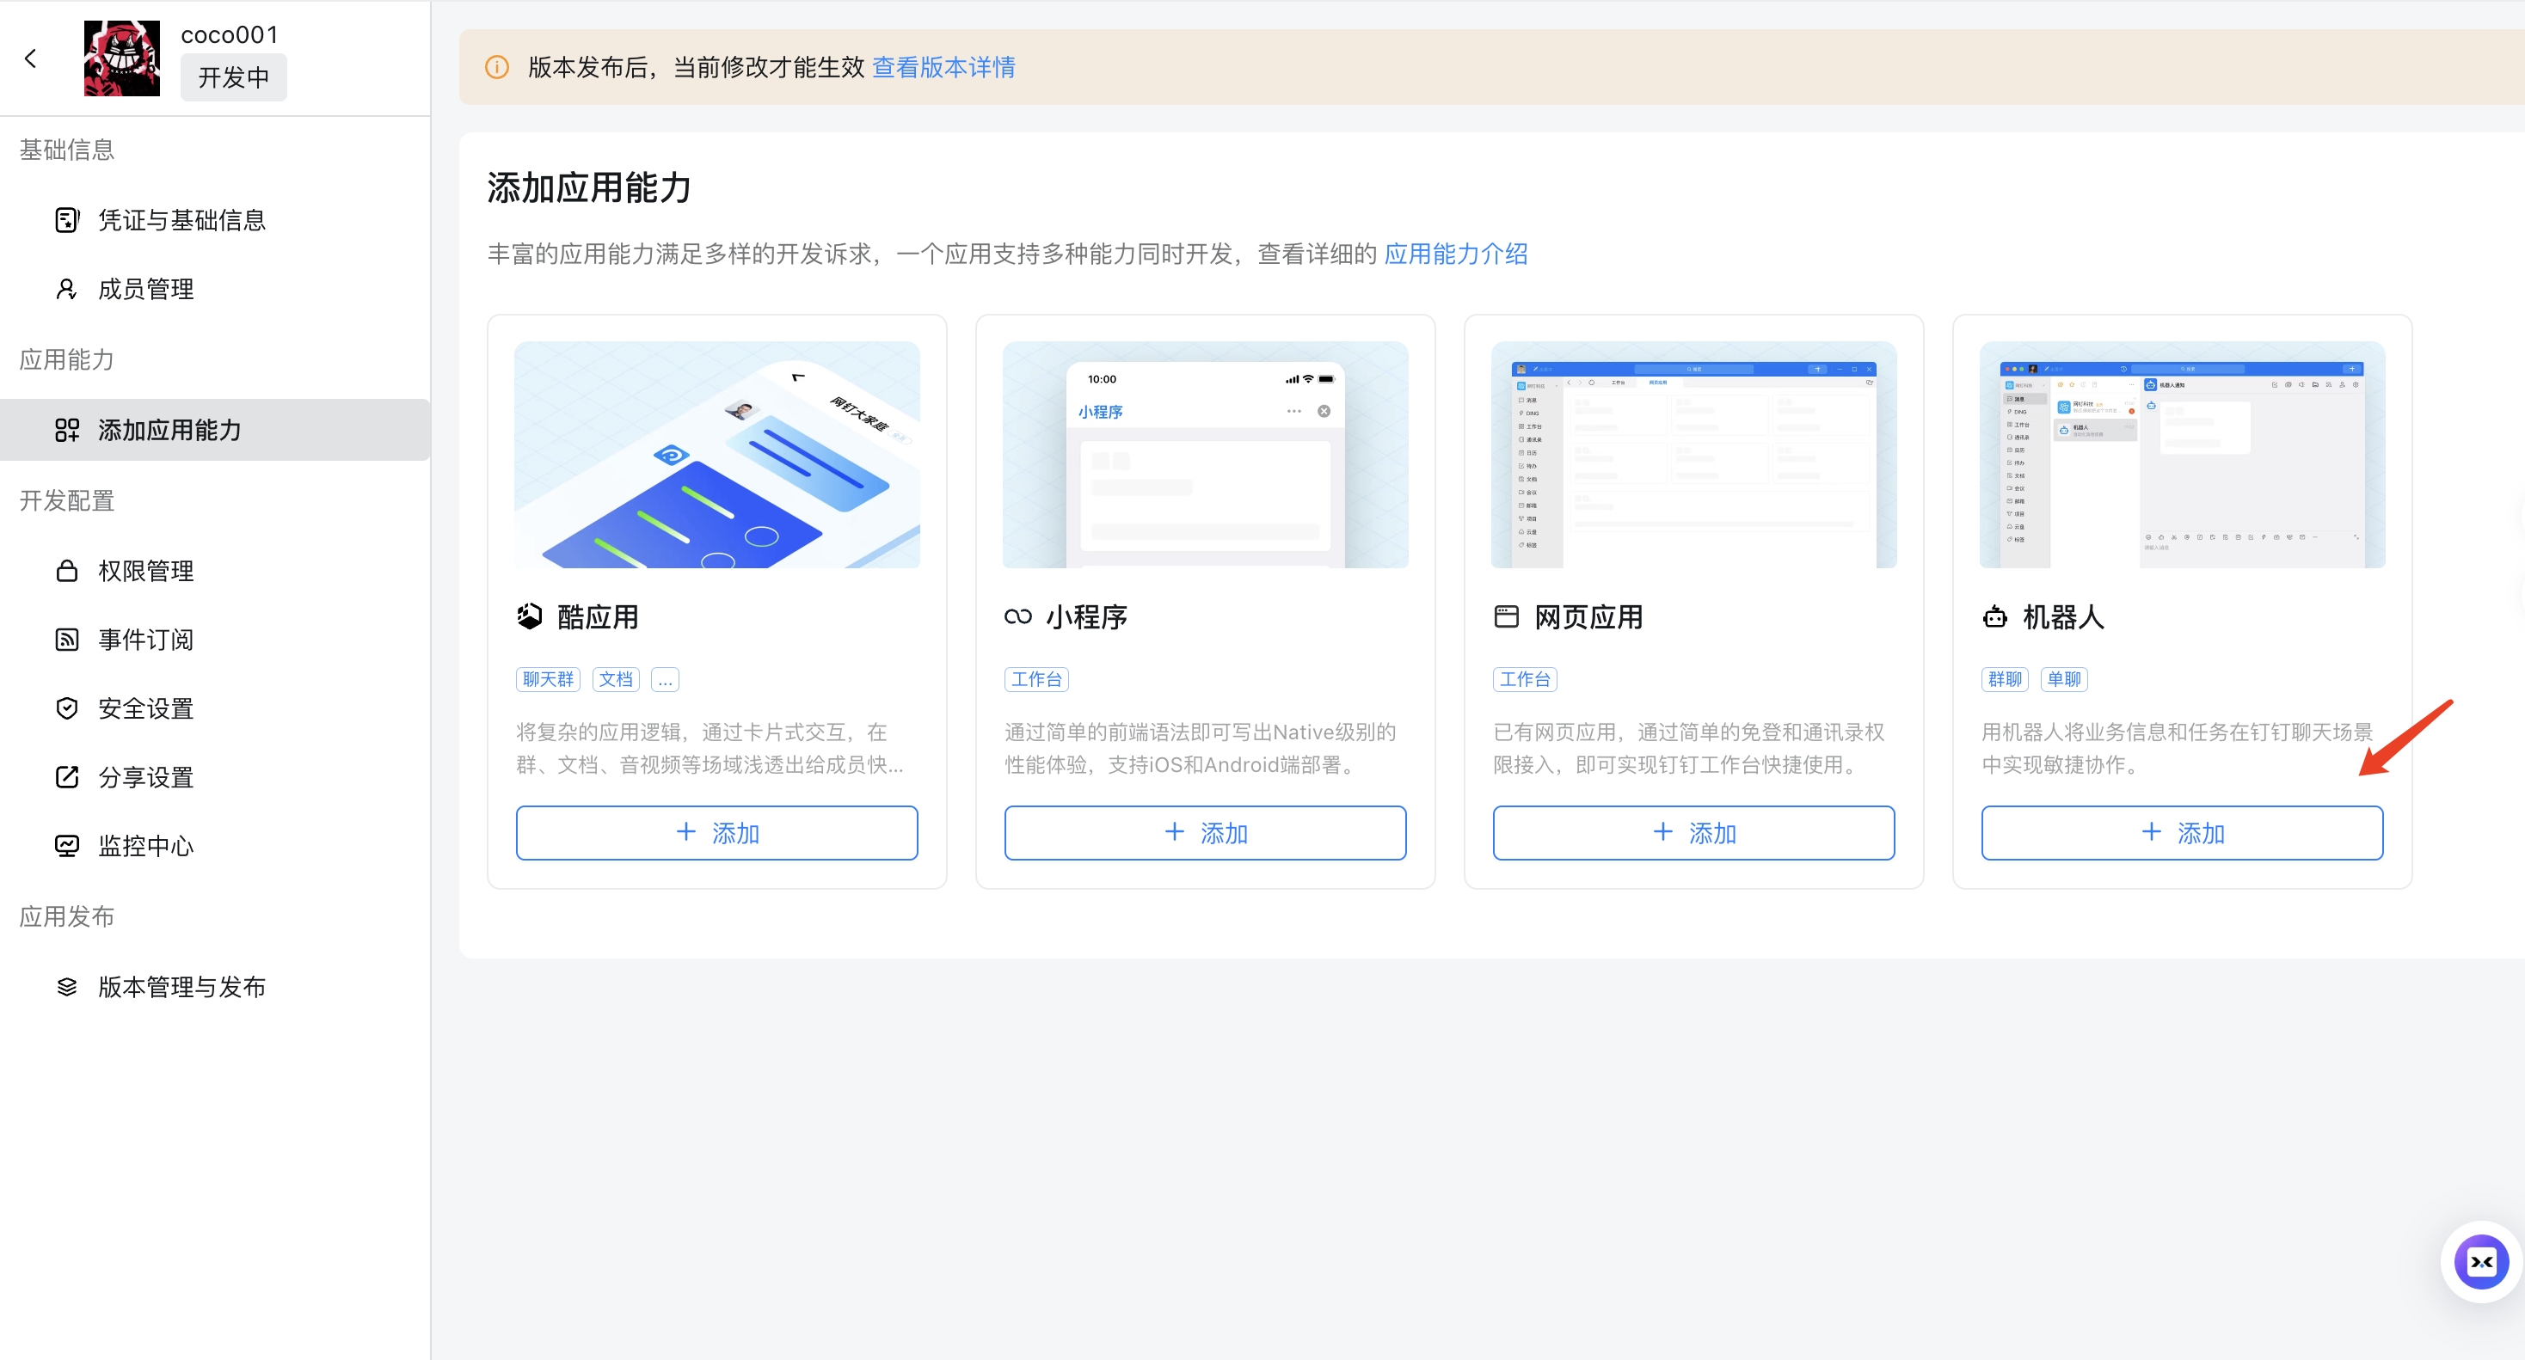Open 凭证与基础信息 from sidebar

(181, 220)
